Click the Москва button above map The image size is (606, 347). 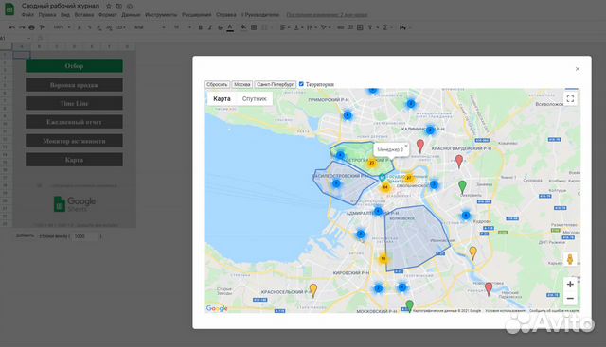pyautogui.click(x=242, y=84)
